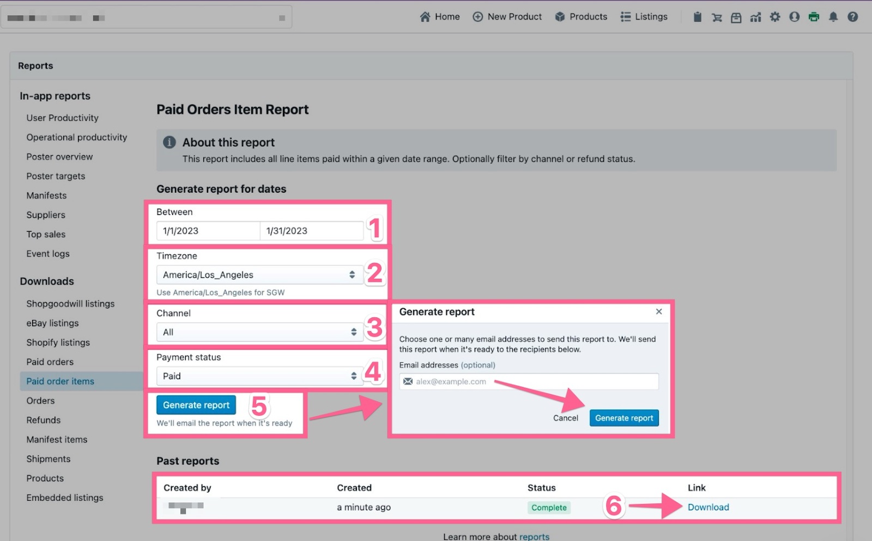The image size is (872, 541).
Task: Open the Payment status dropdown
Action: [x=259, y=376]
